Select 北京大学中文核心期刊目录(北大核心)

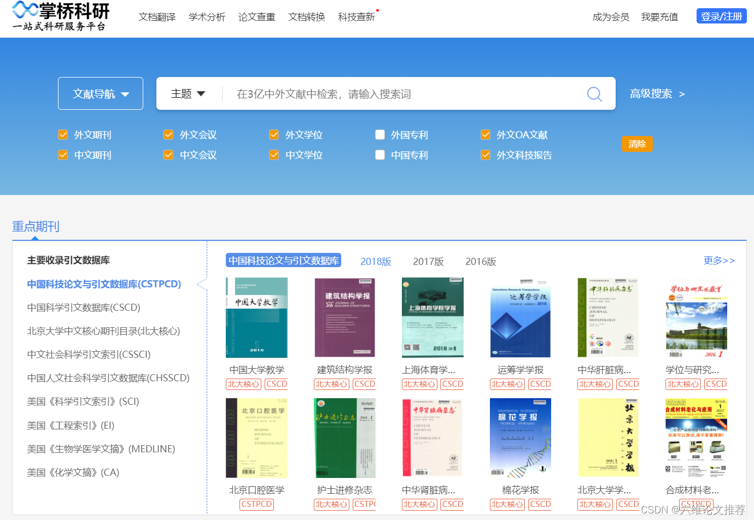click(103, 331)
